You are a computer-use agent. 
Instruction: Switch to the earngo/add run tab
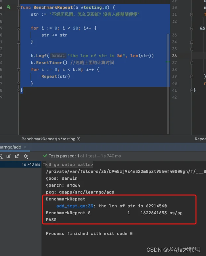point(11,147)
